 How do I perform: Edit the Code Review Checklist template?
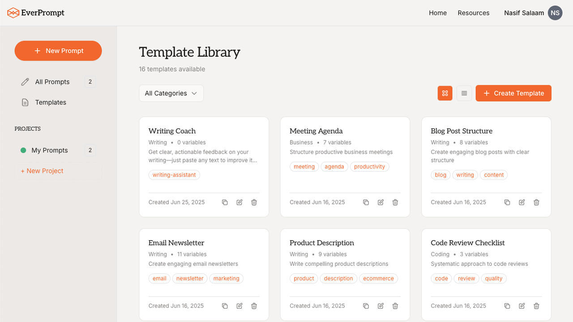522,305
